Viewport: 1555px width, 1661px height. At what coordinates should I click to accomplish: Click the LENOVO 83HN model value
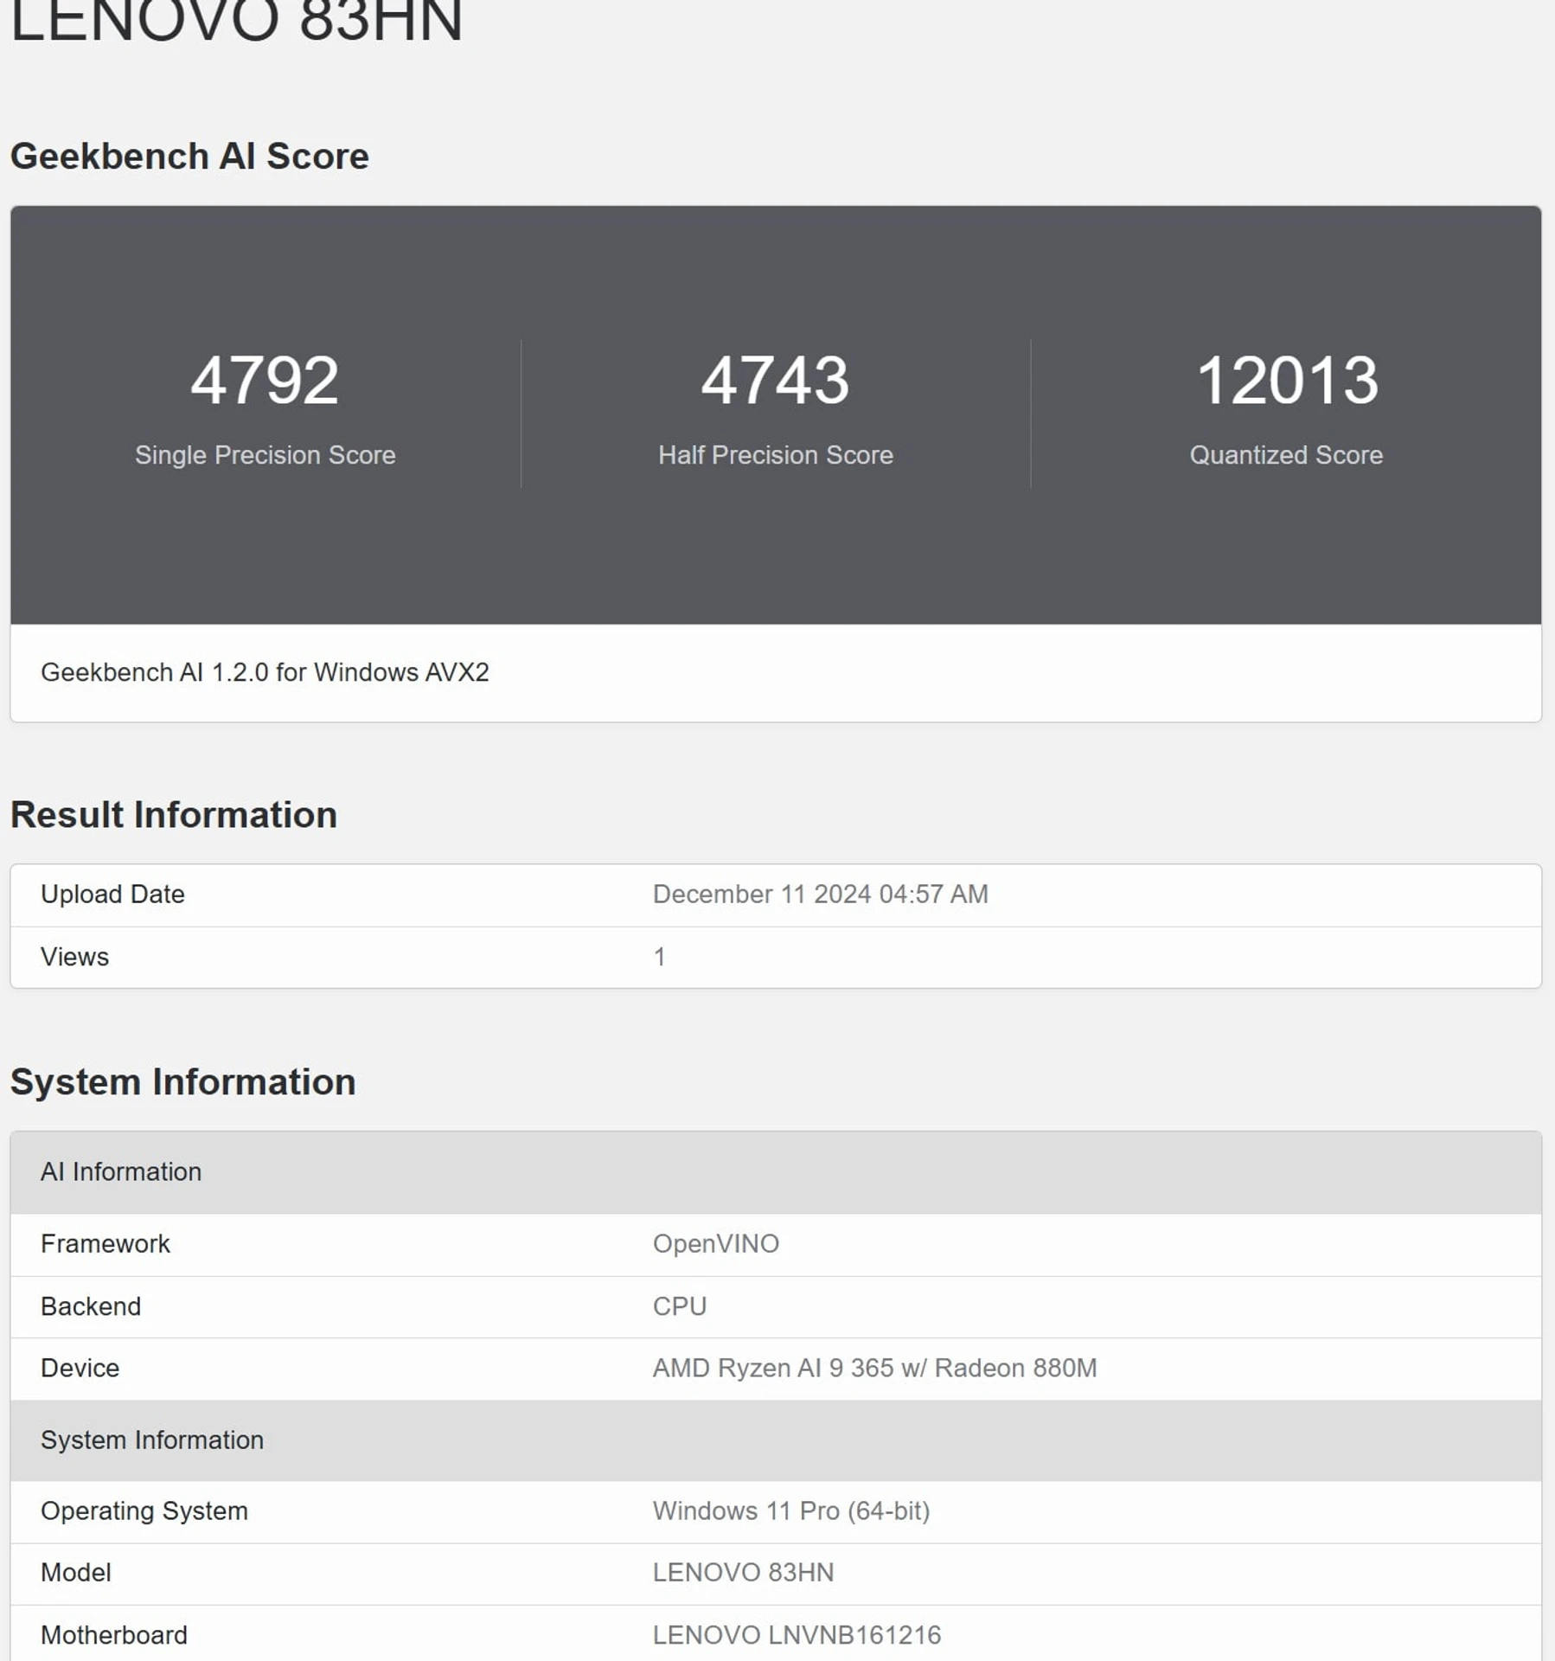pos(743,1572)
